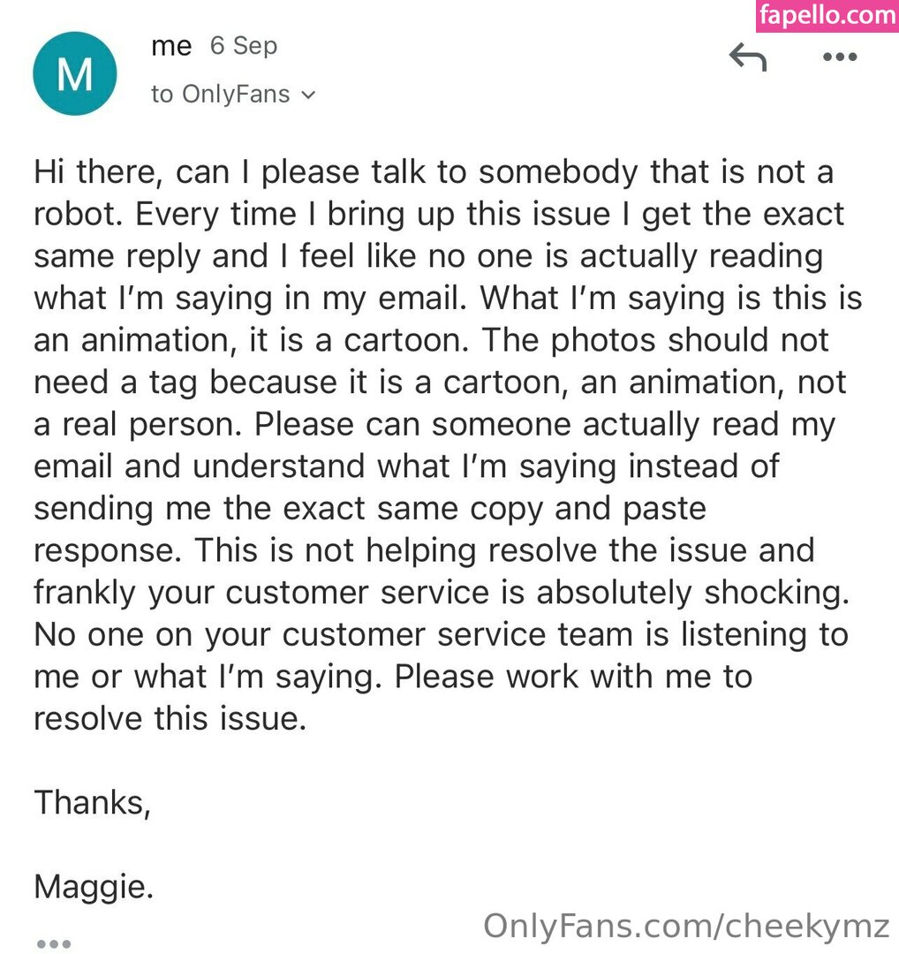This screenshot has height=954, width=899.
Task: Click the line starting "need a tag because"
Action: (440, 382)
